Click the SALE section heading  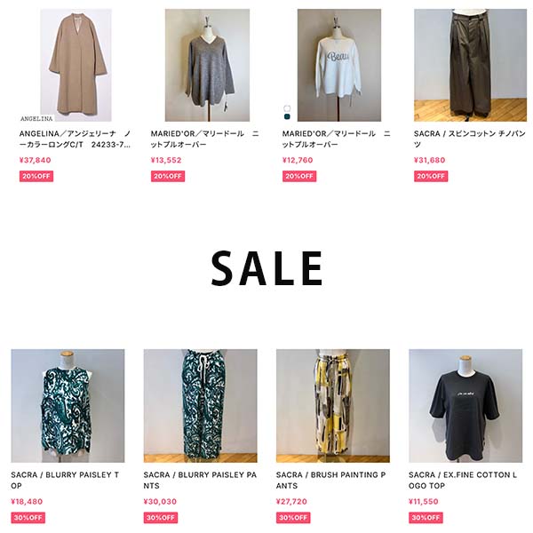[x=266, y=268]
